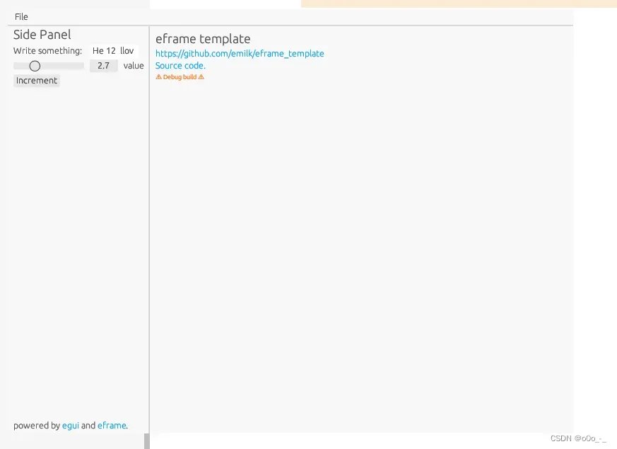Click the CSDN watermark text
This screenshot has width=617, height=449.
[x=577, y=438]
